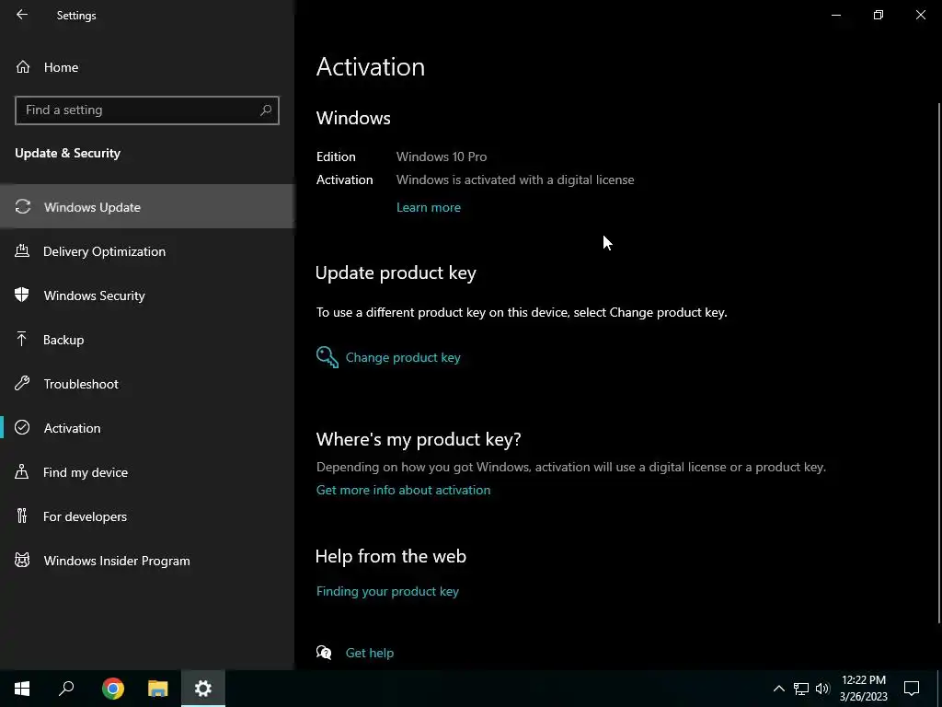942x707 pixels.
Task: Click the Show desktop sliver at taskbar end
Action: coord(939,689)
